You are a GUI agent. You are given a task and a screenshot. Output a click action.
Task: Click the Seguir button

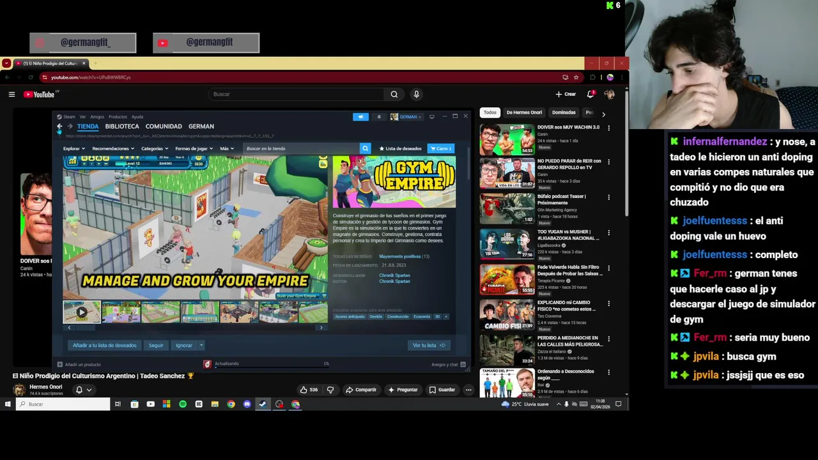tap(156, 345)
